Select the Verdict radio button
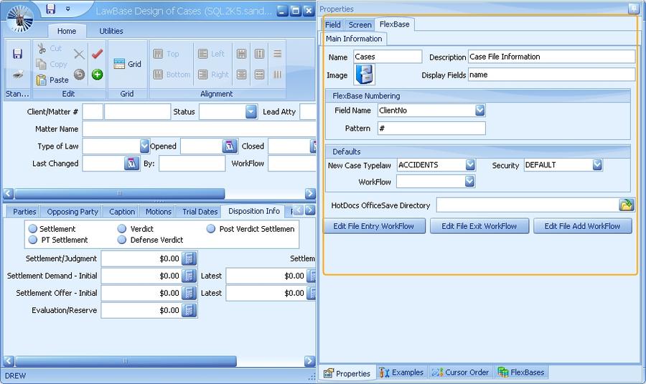This screenshot has width=646, height=384. pos(122,229)
